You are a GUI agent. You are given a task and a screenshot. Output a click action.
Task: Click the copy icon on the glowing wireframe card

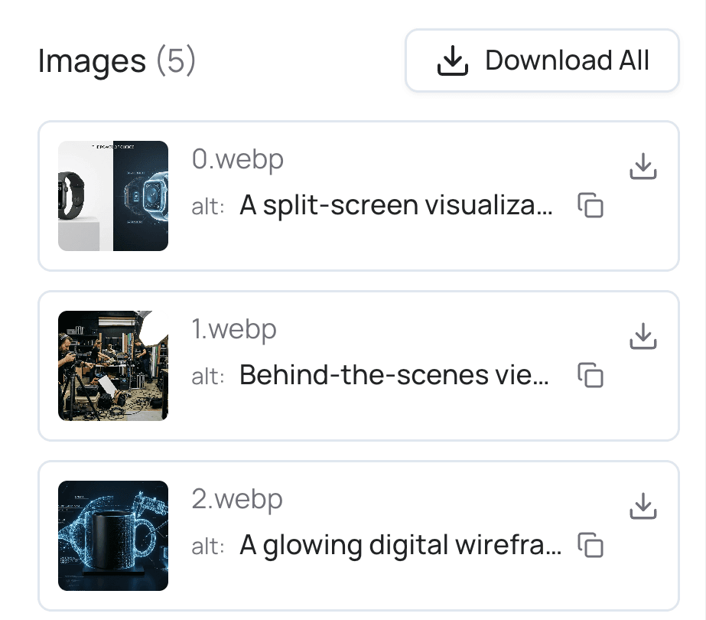(591, 546)
